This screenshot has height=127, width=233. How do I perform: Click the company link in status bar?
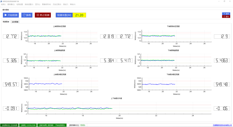click(x=222, y=125)
